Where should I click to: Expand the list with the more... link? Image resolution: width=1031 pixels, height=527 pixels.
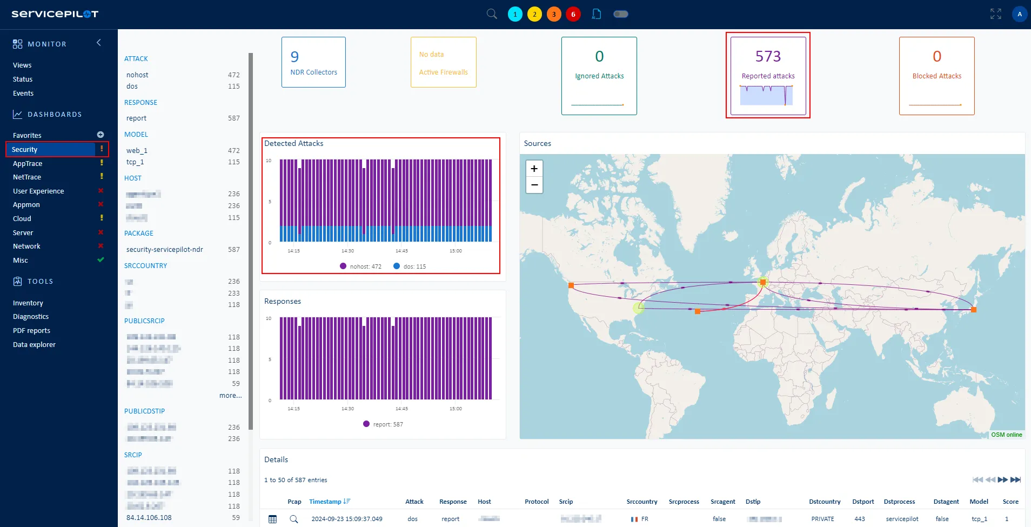point(230,396)
